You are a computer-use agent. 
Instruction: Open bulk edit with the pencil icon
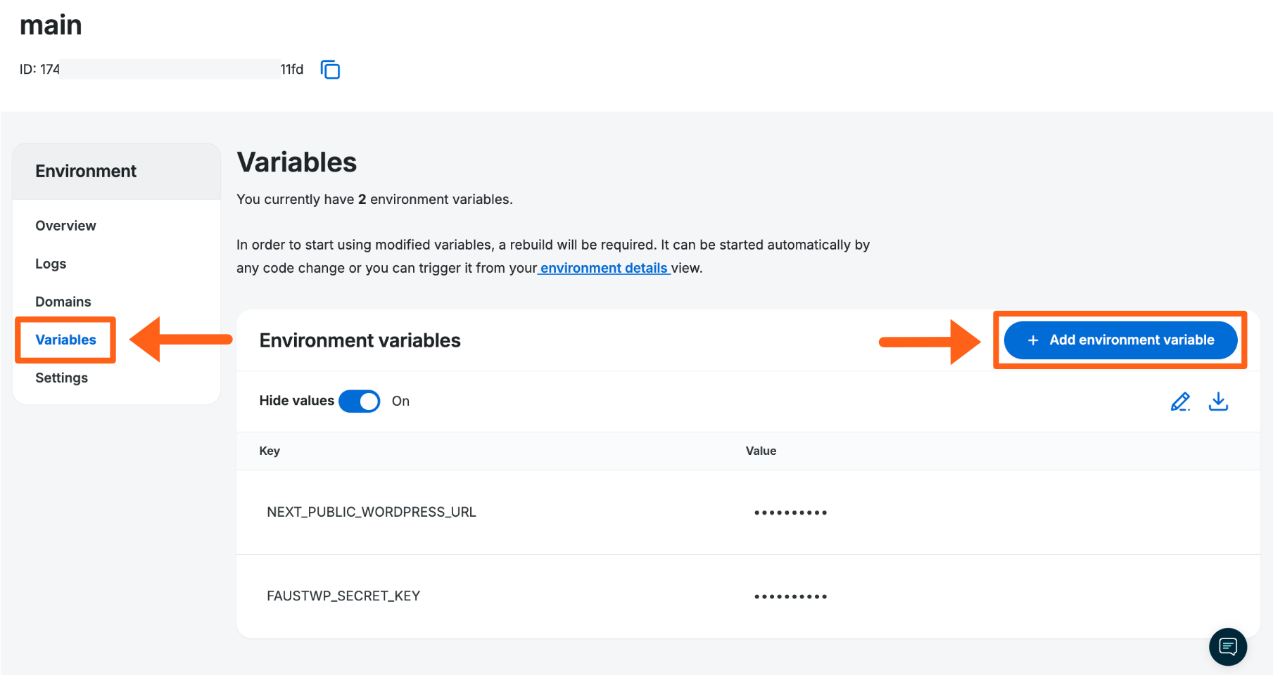1181,401
